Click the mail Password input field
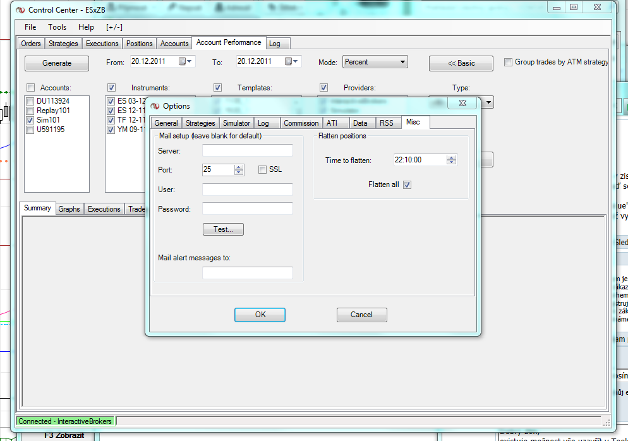Viewport: 628px width, 441px height. click(248, 208)
